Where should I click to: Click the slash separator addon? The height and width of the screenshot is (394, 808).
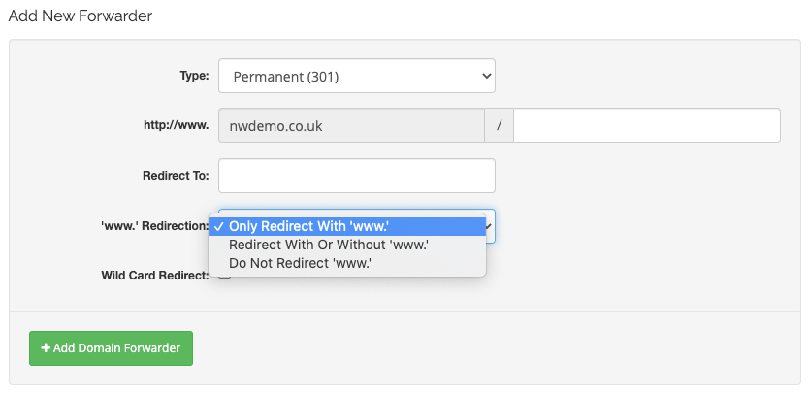click(499, 125)
